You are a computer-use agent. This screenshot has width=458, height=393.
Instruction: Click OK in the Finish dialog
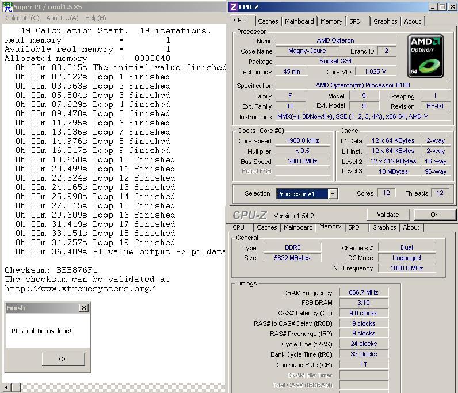pos(63,359)
